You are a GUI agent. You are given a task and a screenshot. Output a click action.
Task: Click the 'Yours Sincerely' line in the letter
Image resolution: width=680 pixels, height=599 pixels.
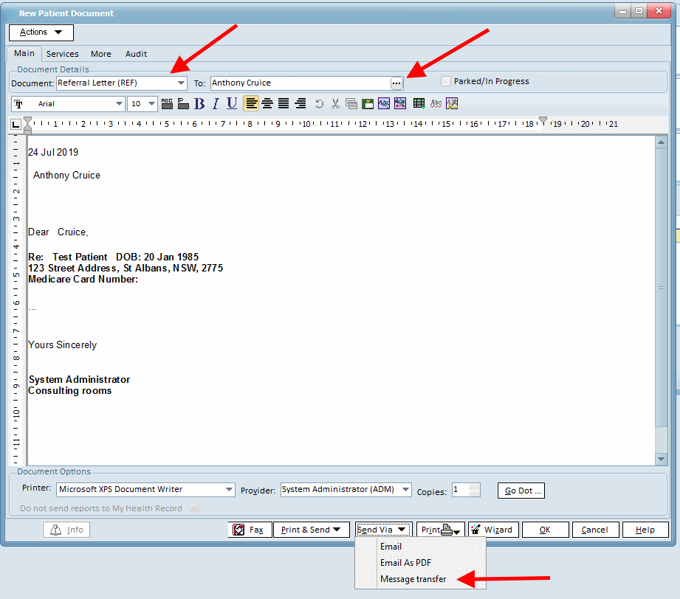[x=63, y=345]
